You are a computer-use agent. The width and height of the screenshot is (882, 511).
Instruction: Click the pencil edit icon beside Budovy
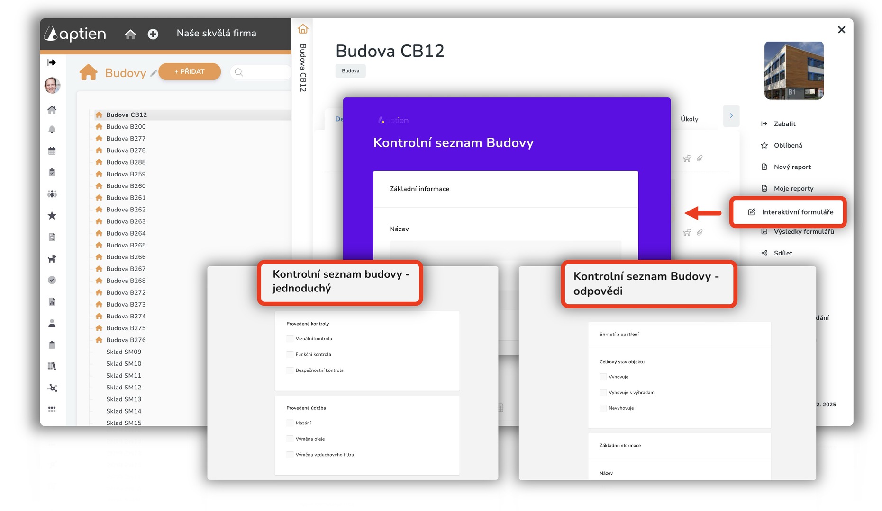tap(153, 73)
